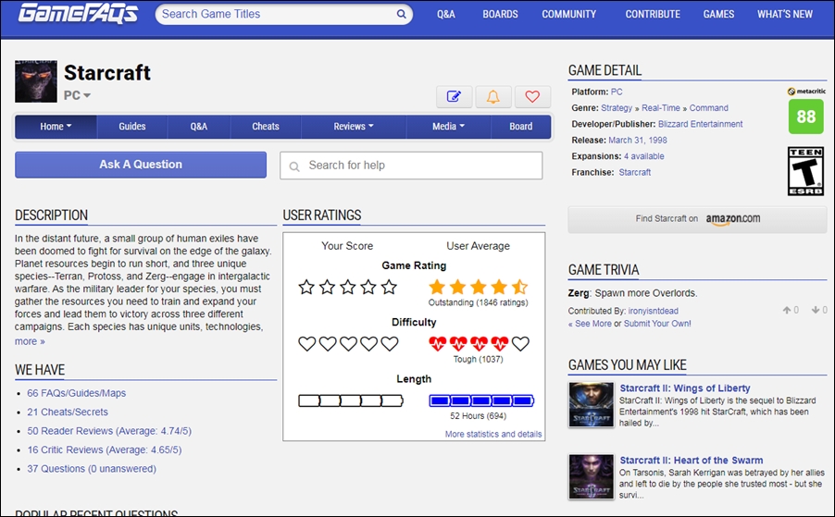The width and height of the screenshot is (835, 517).
Task: Open the Cheats tab
Action: pyautogui.click(x=265, y=126)
